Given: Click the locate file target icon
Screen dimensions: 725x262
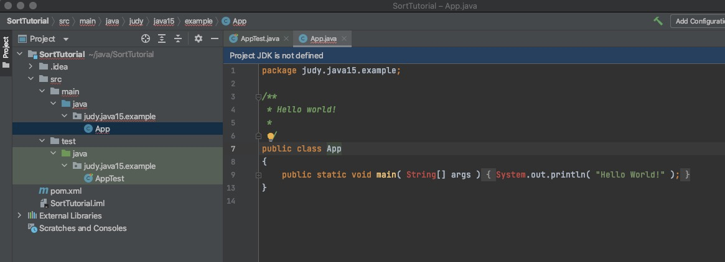Looking at the screenshot, I should pyautogui.click(x=146, y=38).
